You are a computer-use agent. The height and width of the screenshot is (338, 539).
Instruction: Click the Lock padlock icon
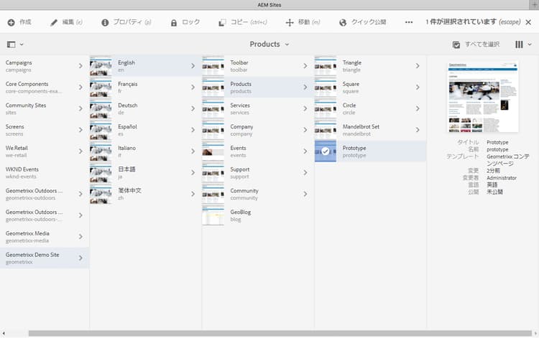coord(174,23)
